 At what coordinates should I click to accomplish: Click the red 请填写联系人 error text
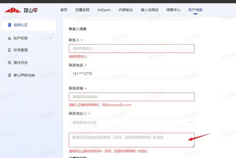point(78,57)
